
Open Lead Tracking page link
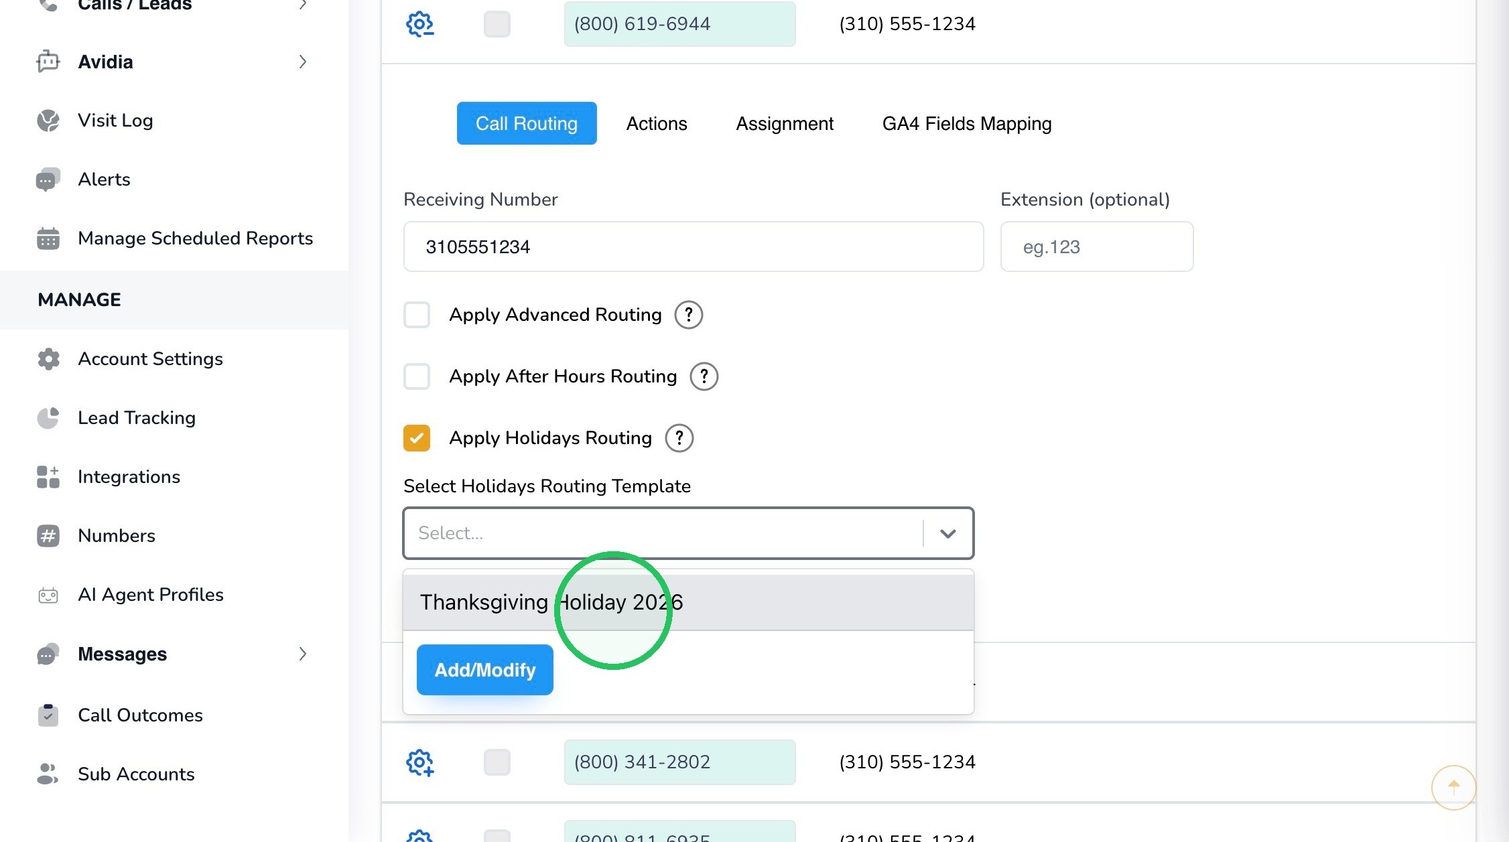coord(137,418)
